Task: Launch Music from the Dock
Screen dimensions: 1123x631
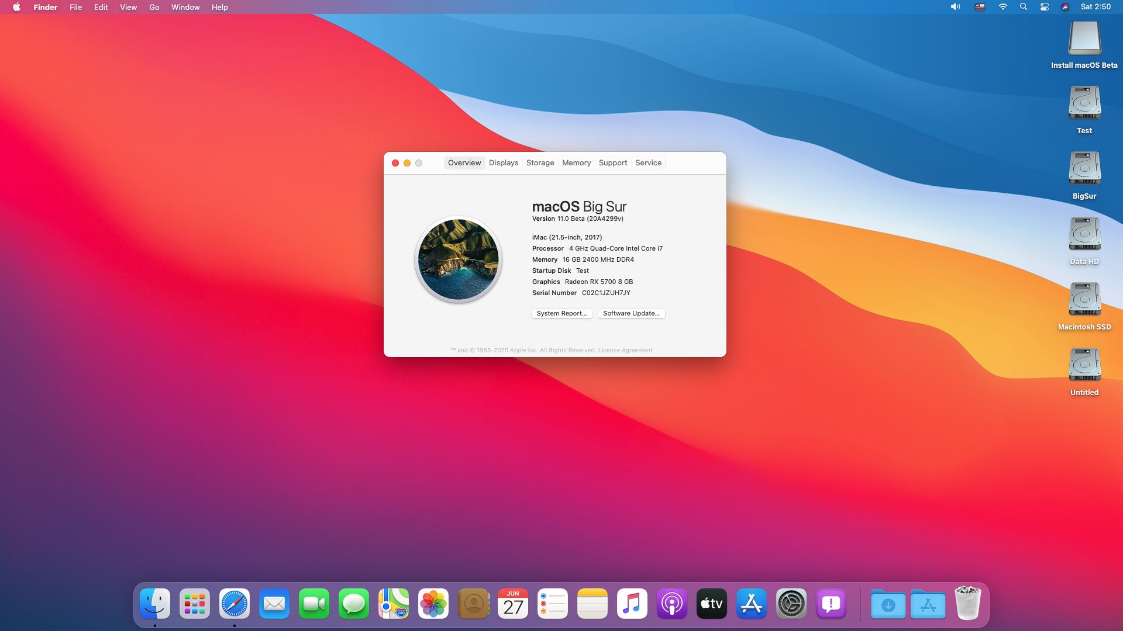Action: click(x=632, y=604)
